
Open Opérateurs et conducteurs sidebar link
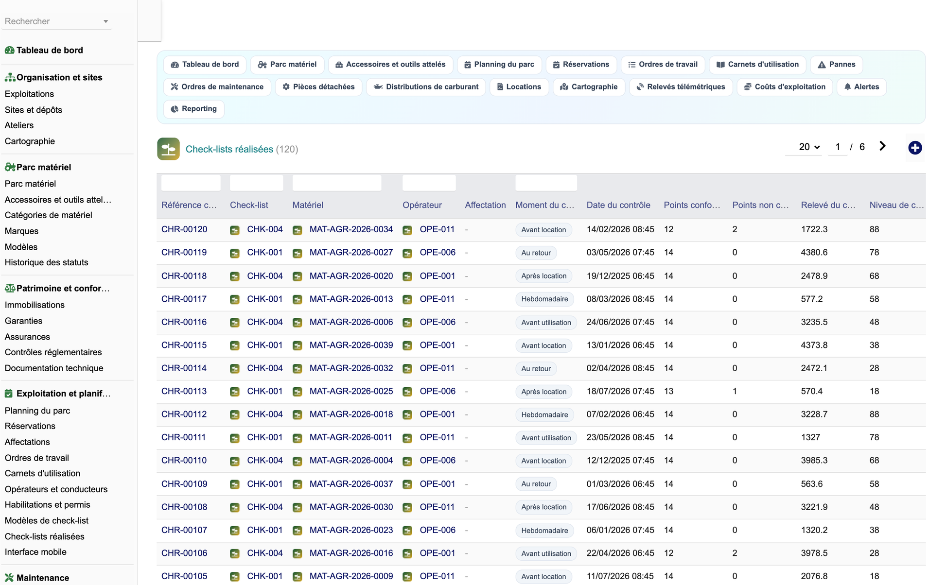pyautogui.click(x=56, y=489)
